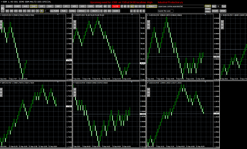Click the chart shift triangle on USDCAD chart
The height and width of the screenshot is (149, 247).
206,82
